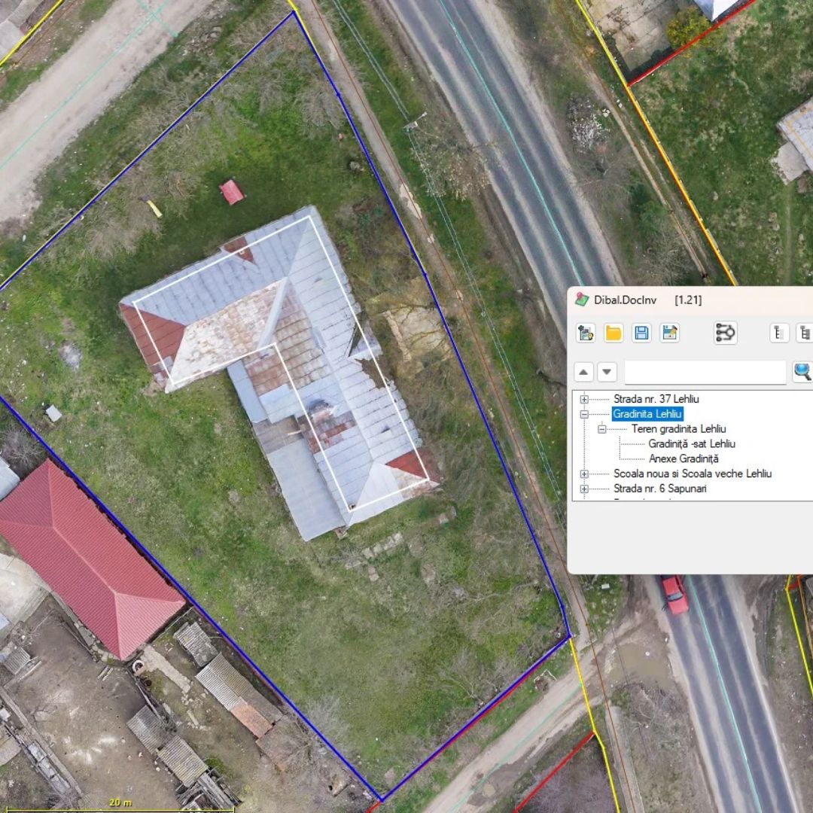Viewport: 813px width, 813px height.
Task: Click the Save As floppy-with-pencil icon
Action: 669,333
